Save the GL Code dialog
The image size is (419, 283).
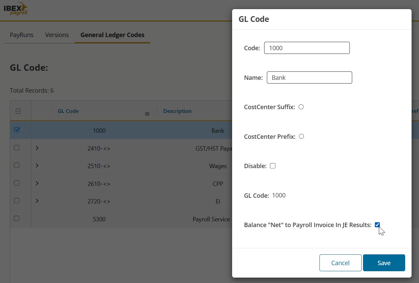point(384,263)
